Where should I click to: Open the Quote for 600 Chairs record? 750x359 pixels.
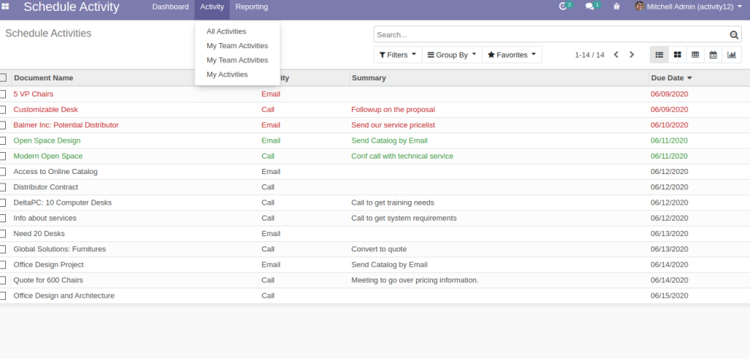pos(48,280)
